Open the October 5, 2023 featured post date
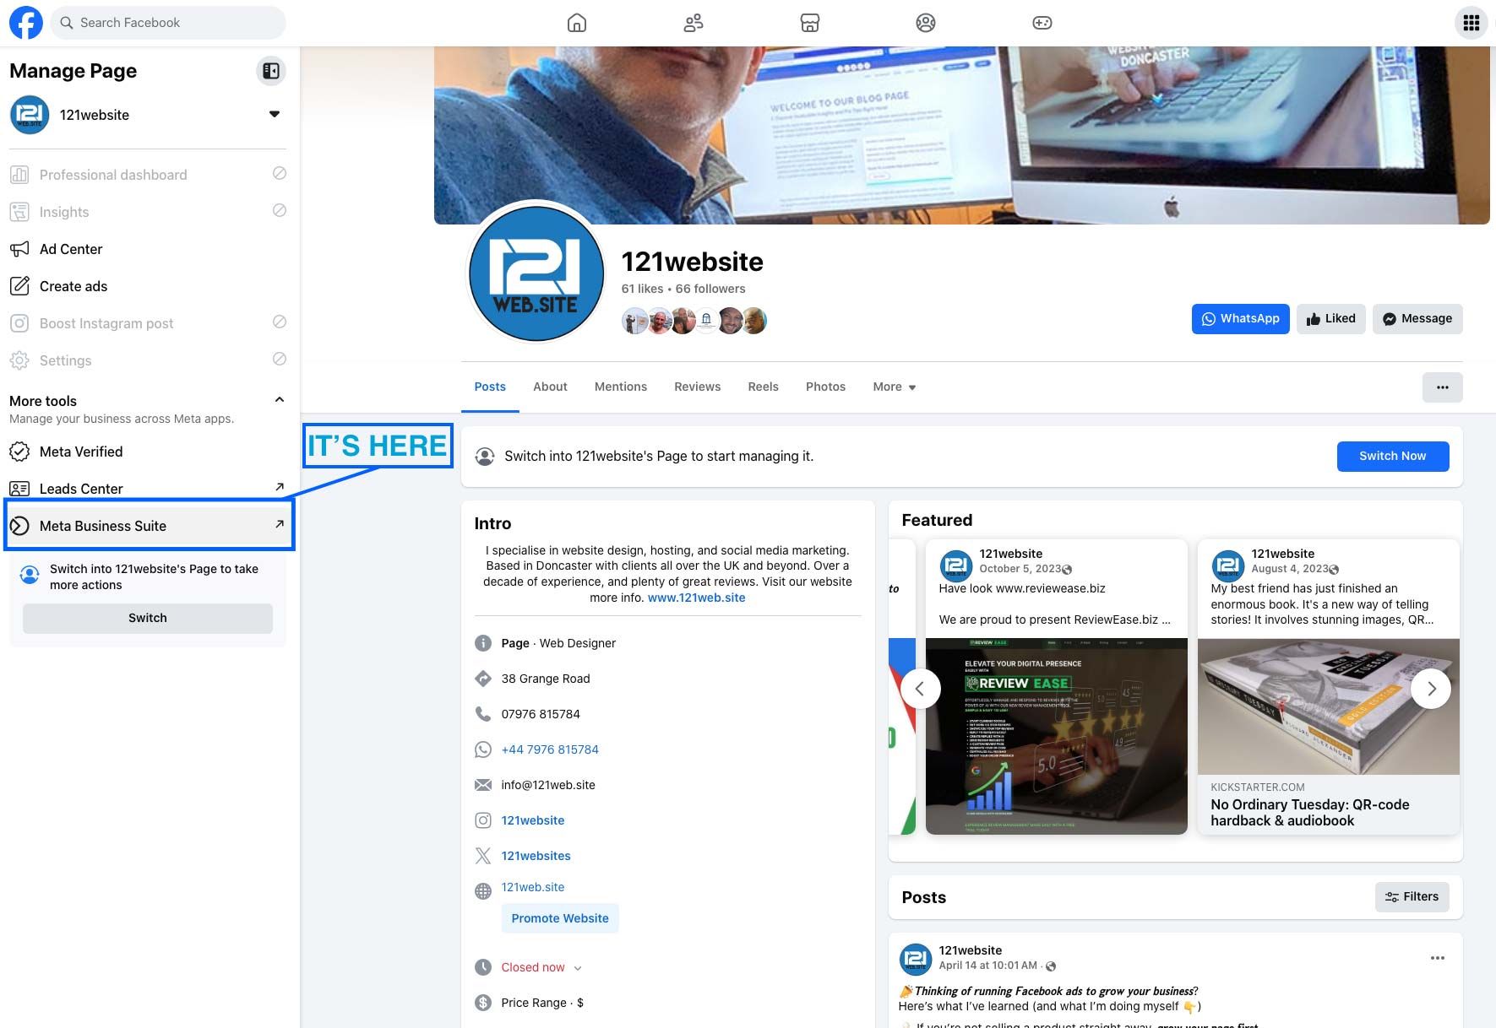The width and height of the screenshot is (1496, 1028). (x=1020, y=569)
